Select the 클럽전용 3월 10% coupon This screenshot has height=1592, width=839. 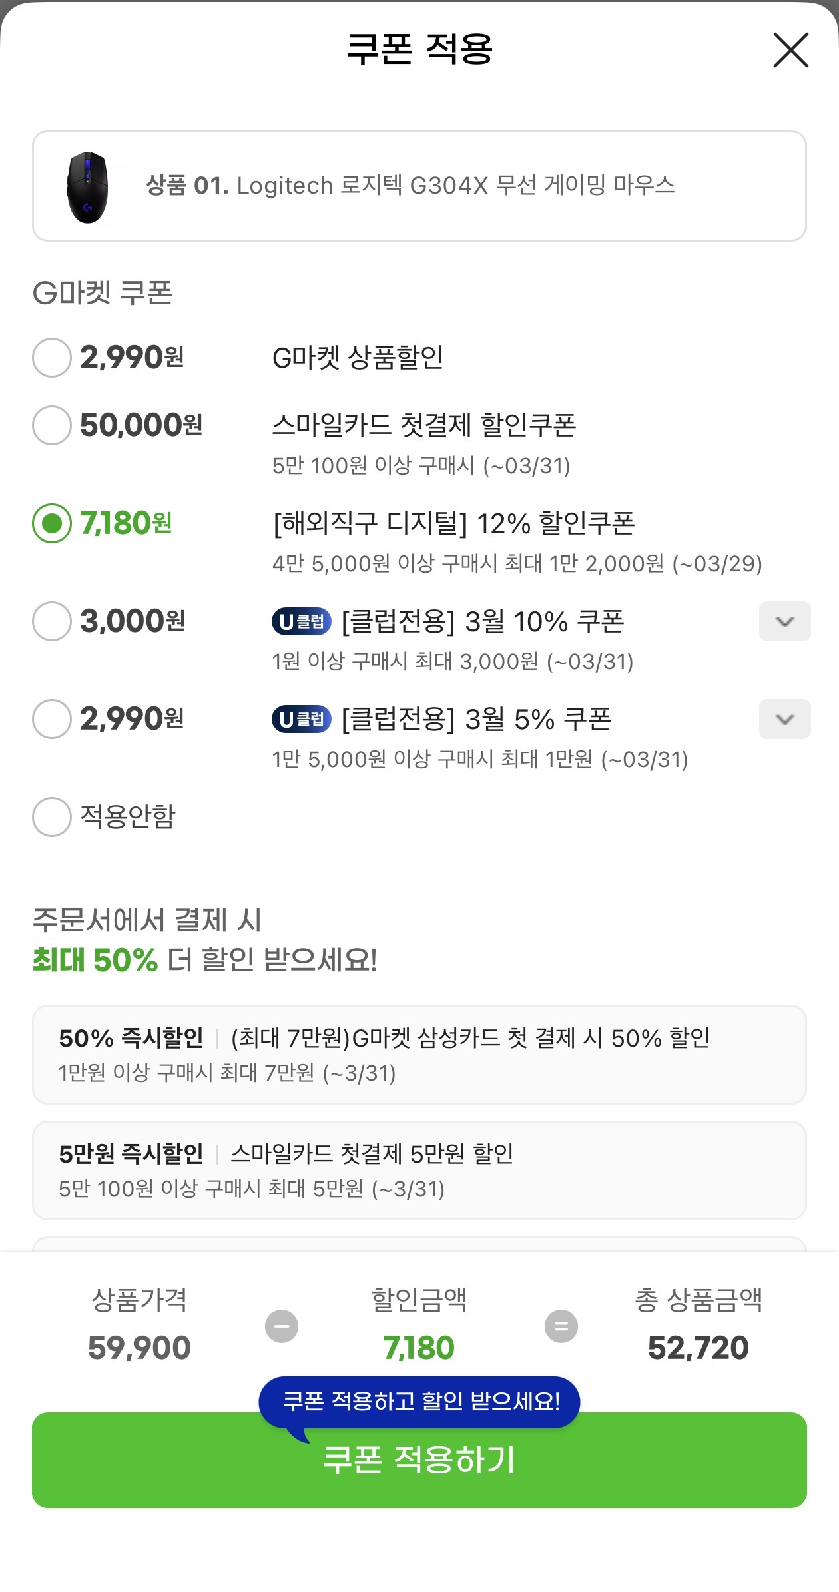pos(51,621)
